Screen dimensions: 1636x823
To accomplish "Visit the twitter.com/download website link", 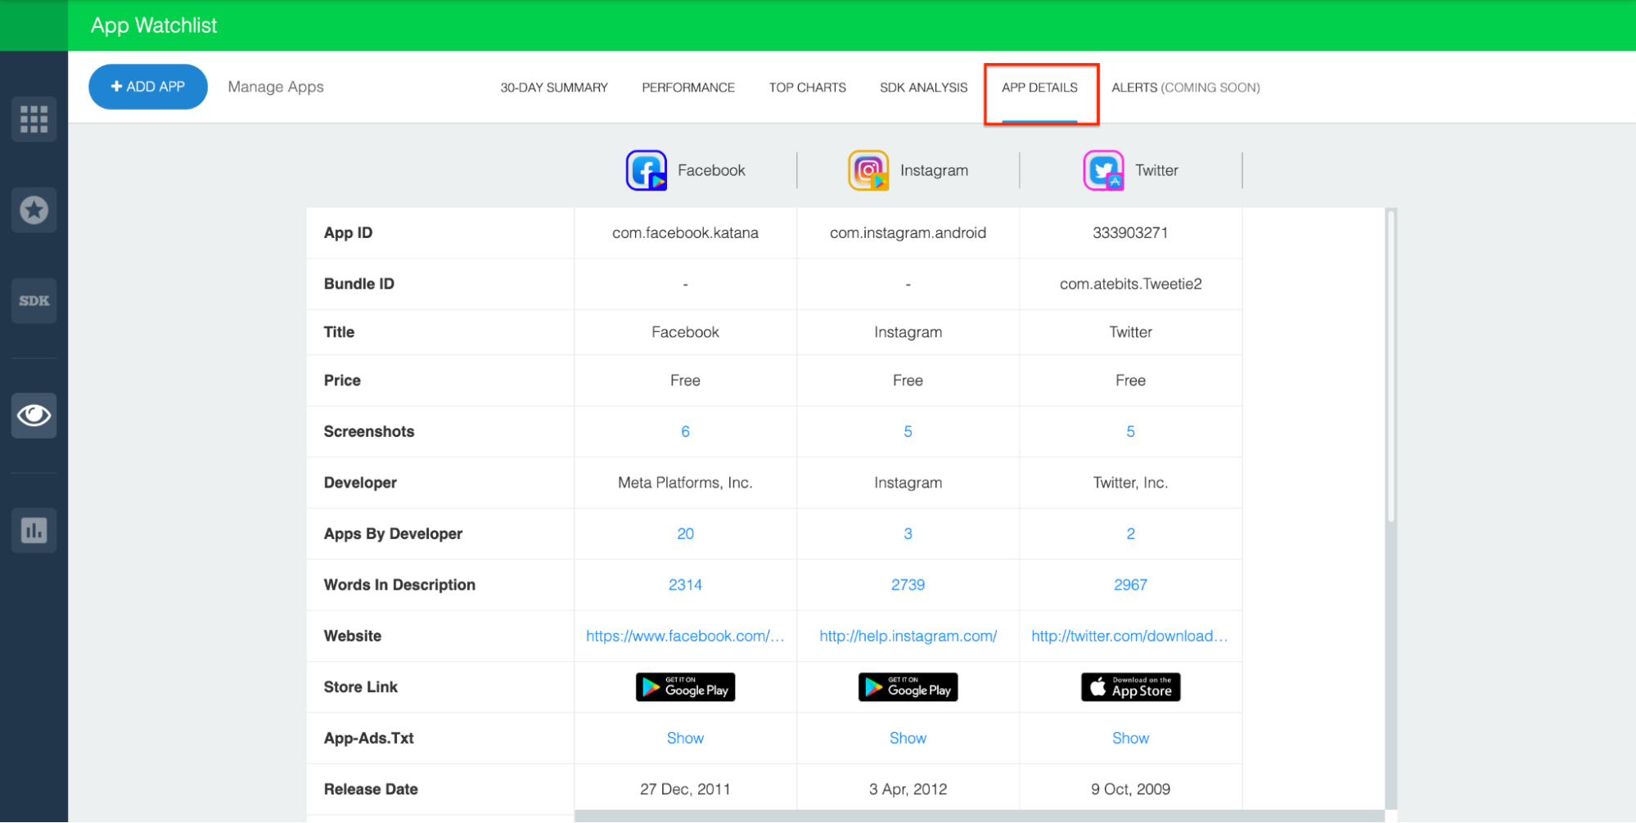I will tap(1129, 636).
